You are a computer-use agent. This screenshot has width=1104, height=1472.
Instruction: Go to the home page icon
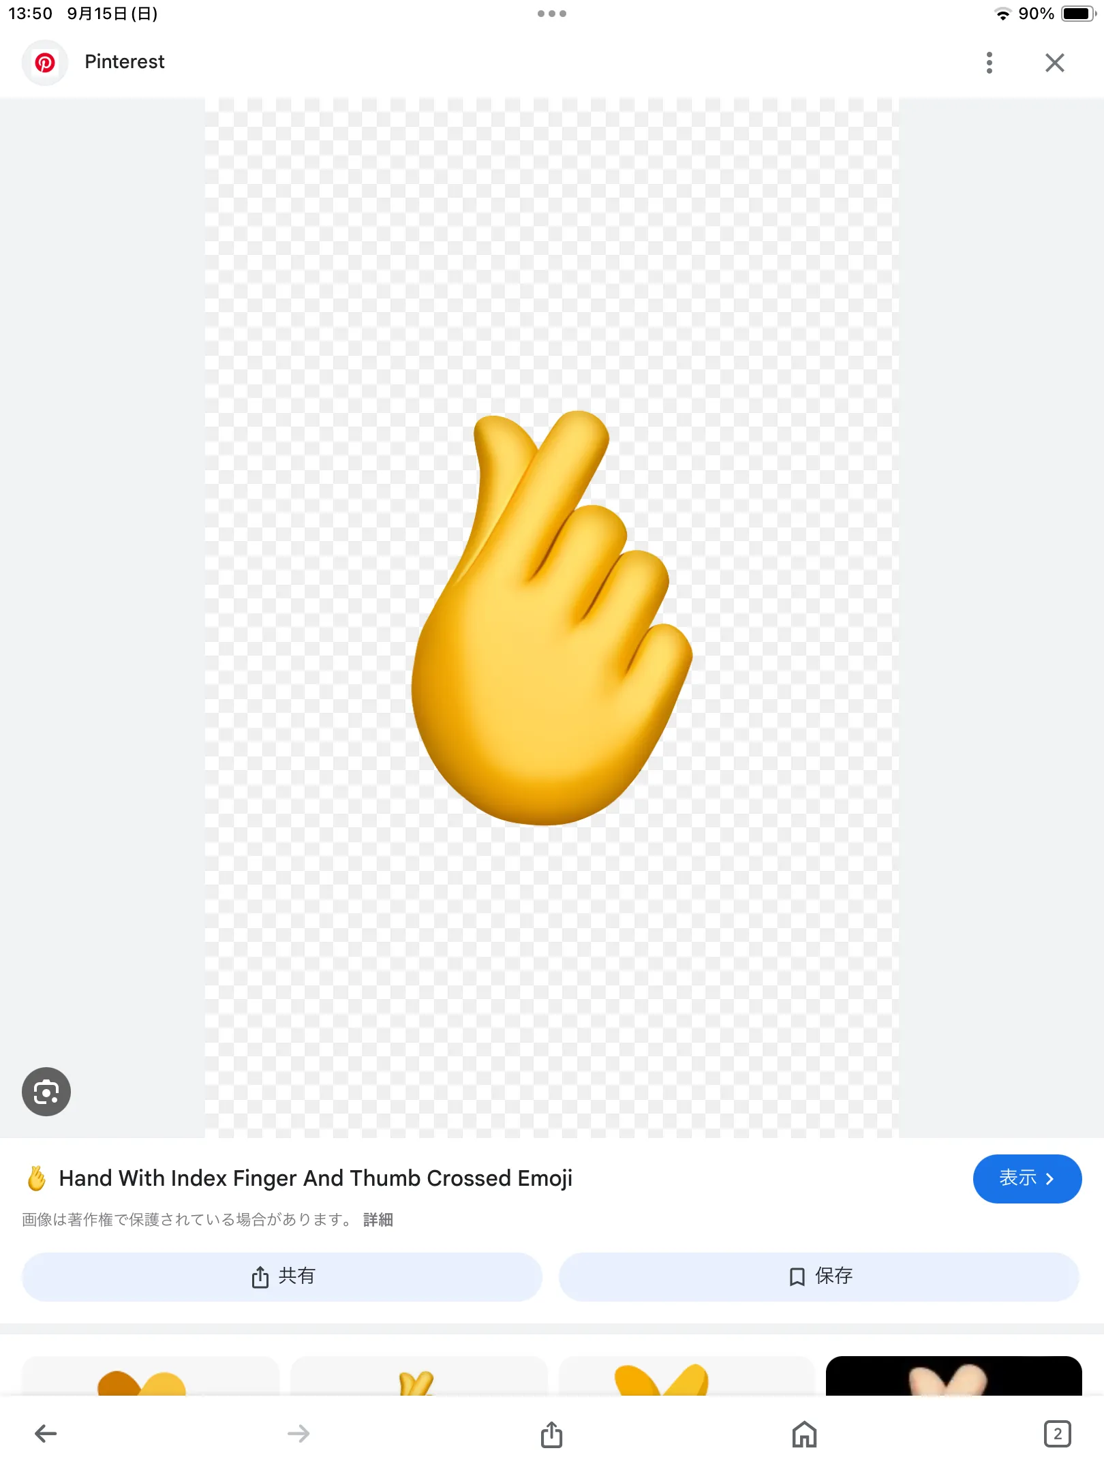pos(805,1434)
